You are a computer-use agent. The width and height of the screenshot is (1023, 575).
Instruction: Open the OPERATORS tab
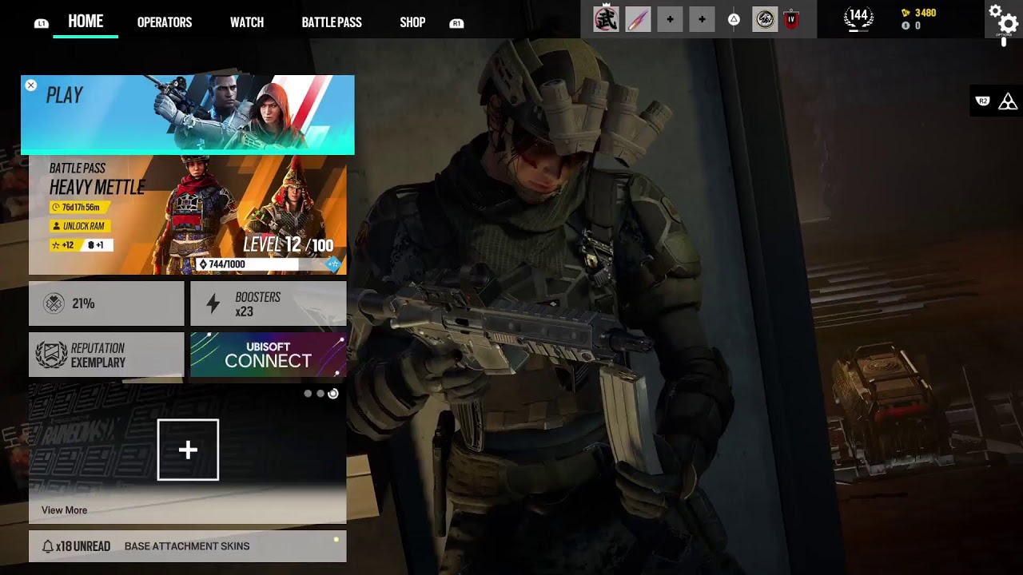165,22
